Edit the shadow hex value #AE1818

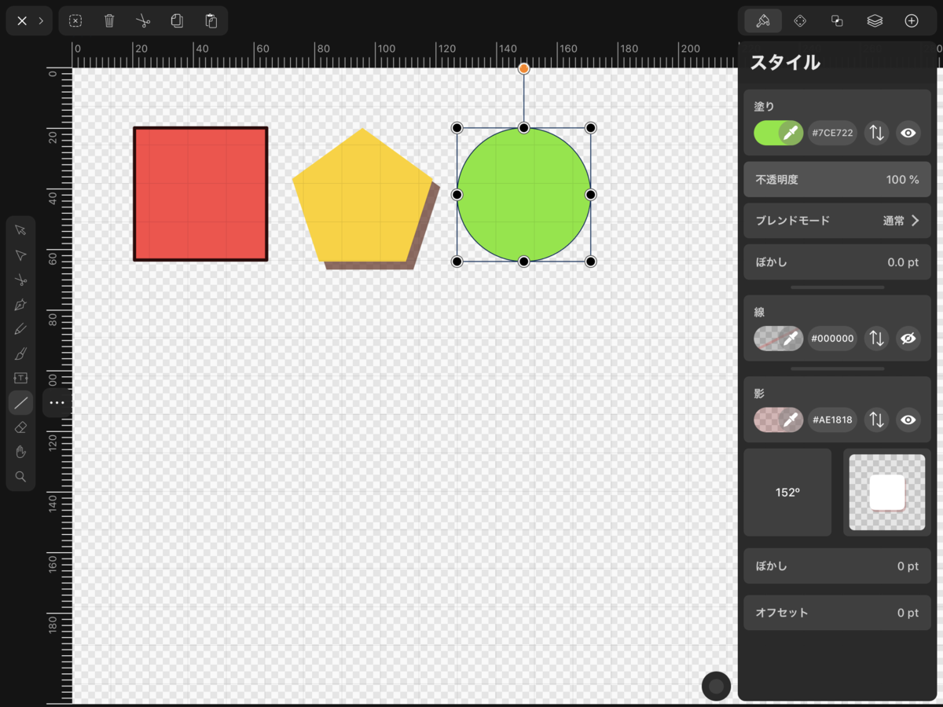tap(832, 419)
